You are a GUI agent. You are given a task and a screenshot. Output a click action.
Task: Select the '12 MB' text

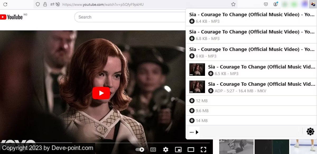[x=202, y=101]
